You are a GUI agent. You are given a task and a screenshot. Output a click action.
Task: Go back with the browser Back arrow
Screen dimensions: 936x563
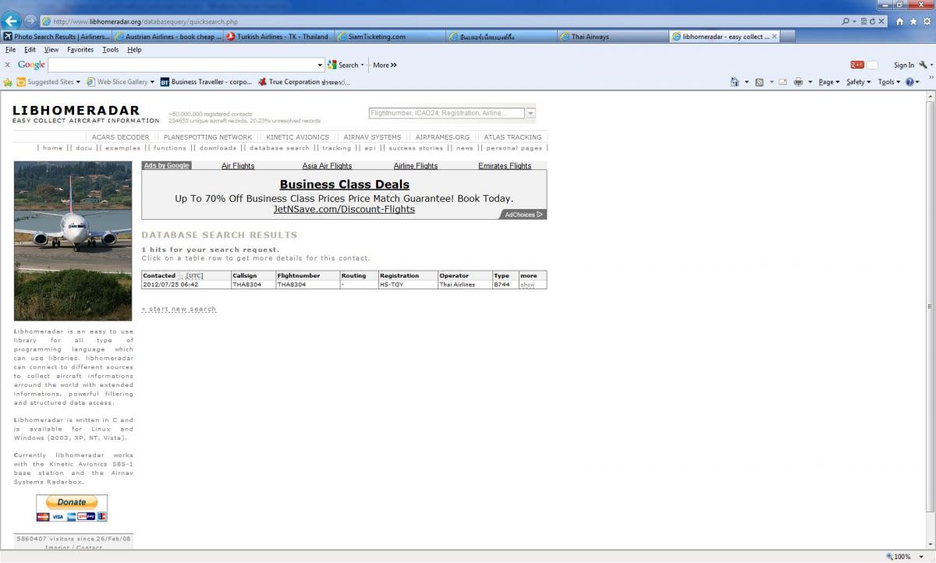coord(12,21)
